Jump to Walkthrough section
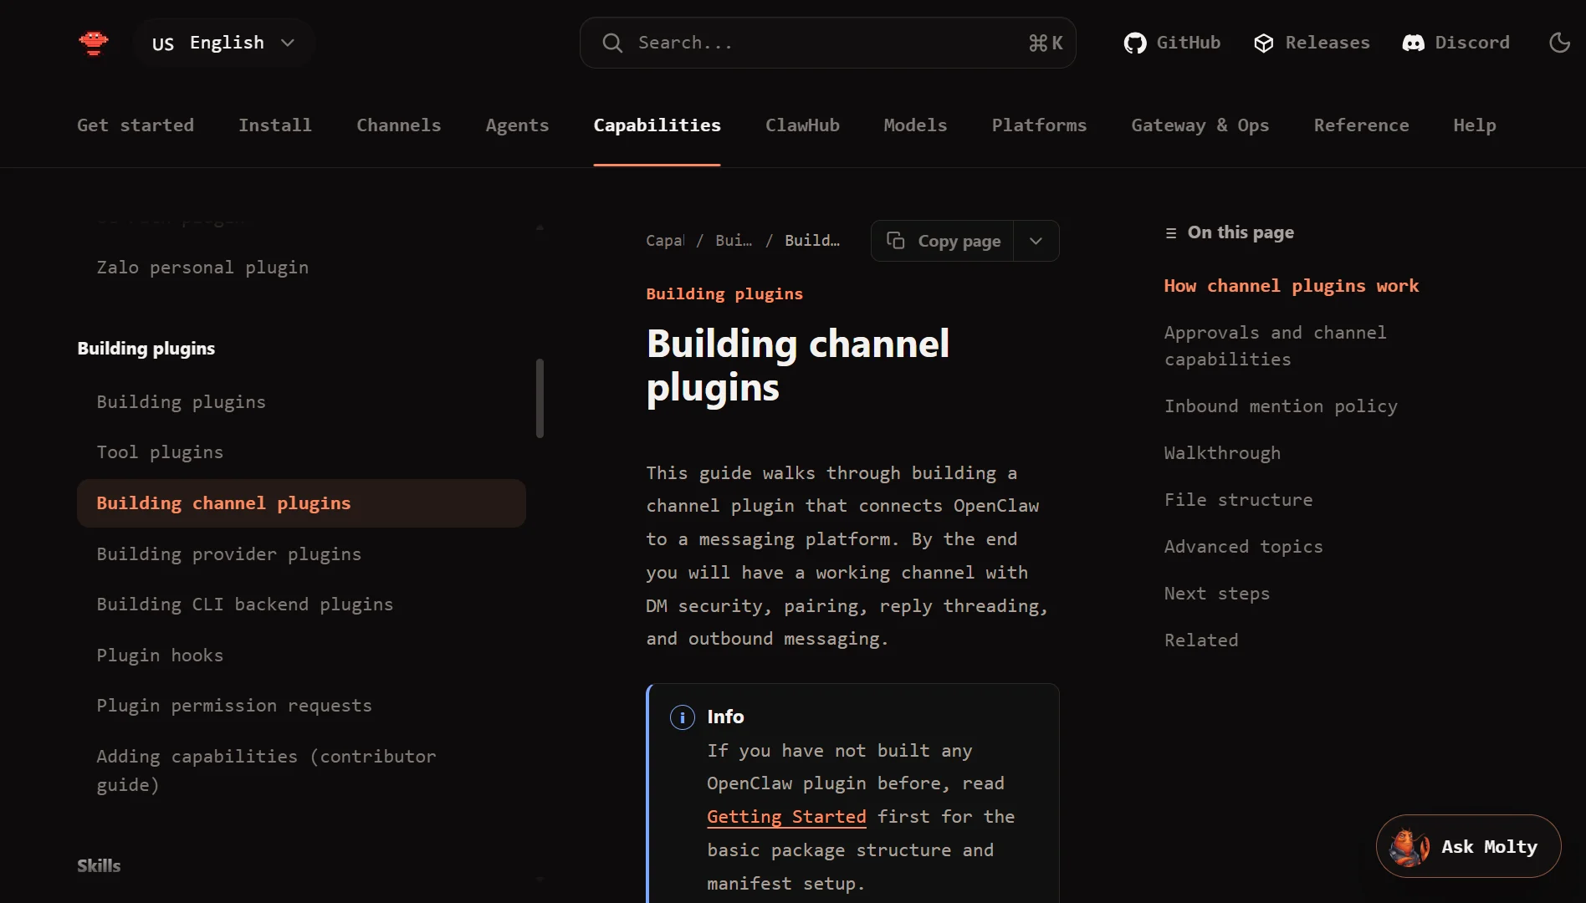Image resolution: width=1586 pixels, height=903 pixels. click(x=1222, y=453)
